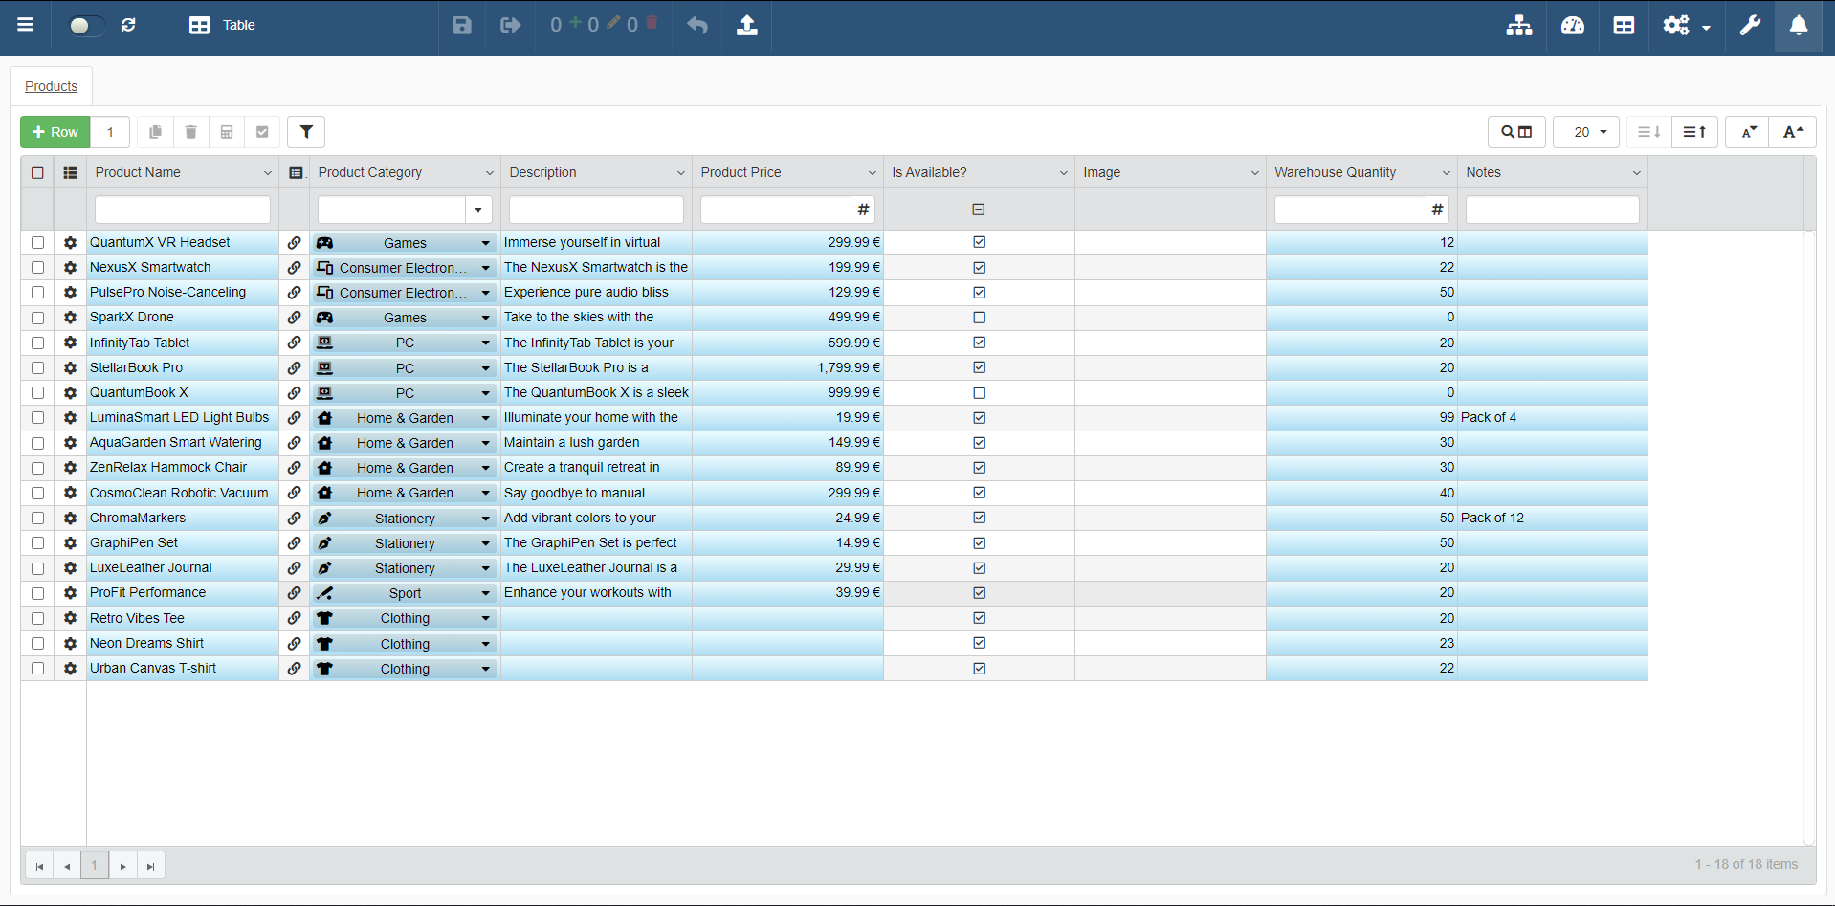Click the undo arrow icon in top bar
The width and height of the screenshot is (1835, 906).
(x=697, y=26)
